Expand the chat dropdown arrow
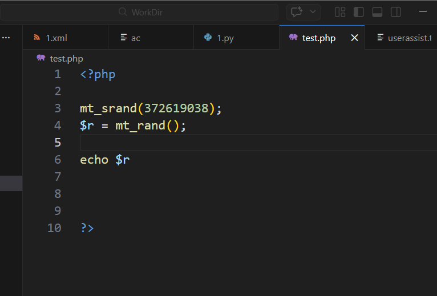This screenshot has height=296, width=437. pos(313,12)
